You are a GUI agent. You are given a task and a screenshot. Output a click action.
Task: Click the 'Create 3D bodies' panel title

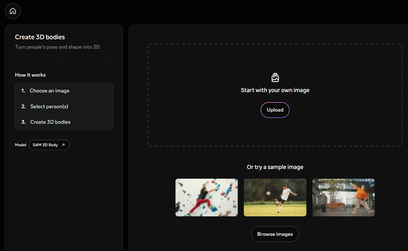click(40, 37)
